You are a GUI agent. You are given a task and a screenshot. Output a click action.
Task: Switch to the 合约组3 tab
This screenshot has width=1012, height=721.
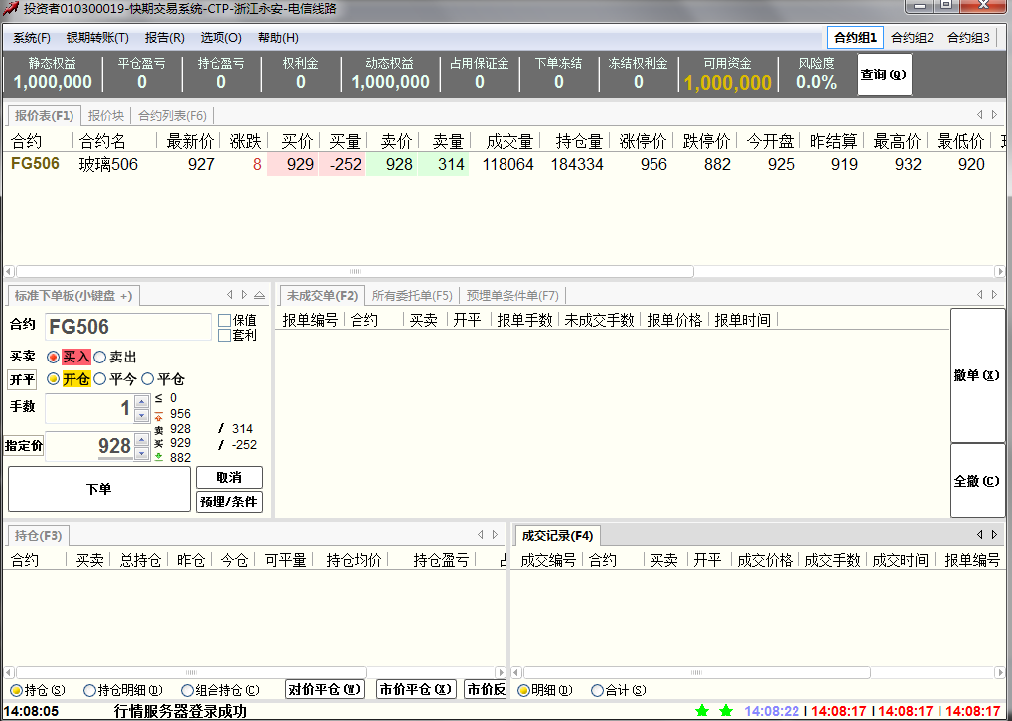[968, 38]
